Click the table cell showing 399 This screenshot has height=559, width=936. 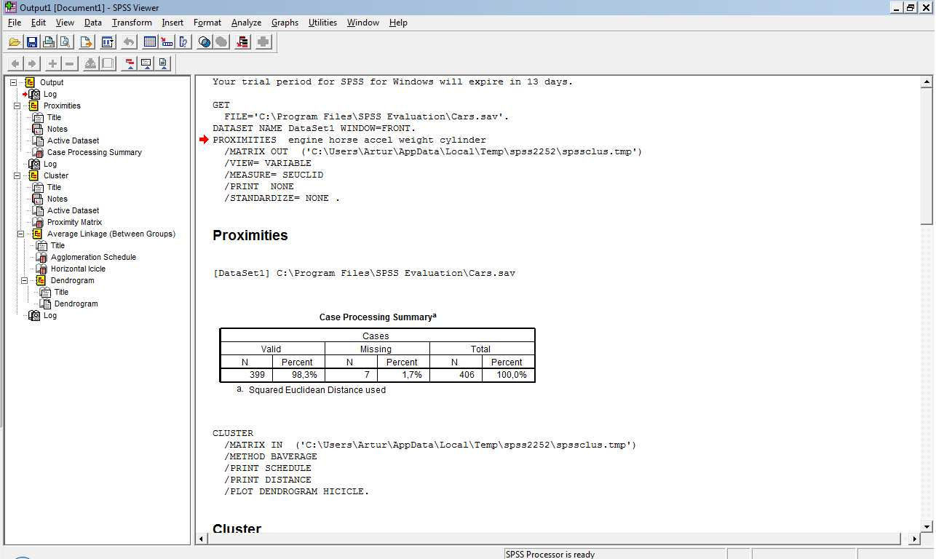tap(247, 375)
